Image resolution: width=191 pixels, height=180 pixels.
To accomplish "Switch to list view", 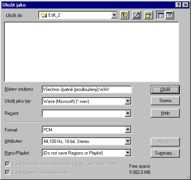I will coord(160,15).
